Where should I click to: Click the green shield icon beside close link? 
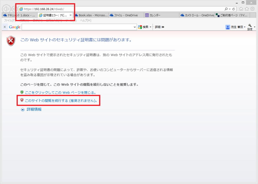point(22,92)
